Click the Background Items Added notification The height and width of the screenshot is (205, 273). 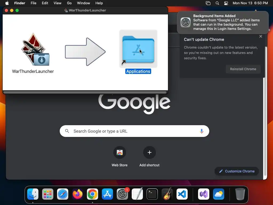pyautogui.click(x=223, y=22)
